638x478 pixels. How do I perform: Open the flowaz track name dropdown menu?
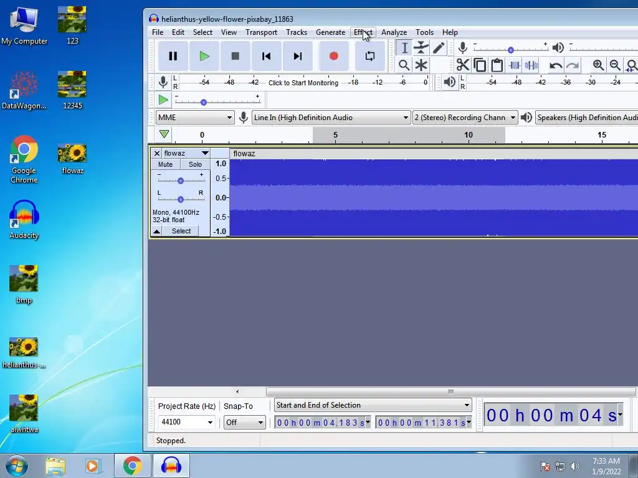[x=186, y=153]
